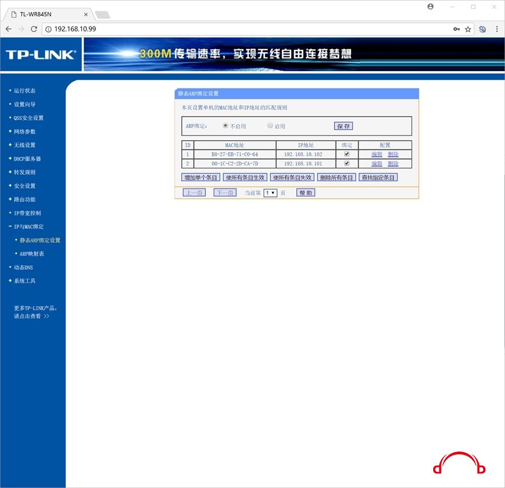The image size is (505, 488).
Task: Click 使所有条目失效 button
Action: tap(292, 177)
